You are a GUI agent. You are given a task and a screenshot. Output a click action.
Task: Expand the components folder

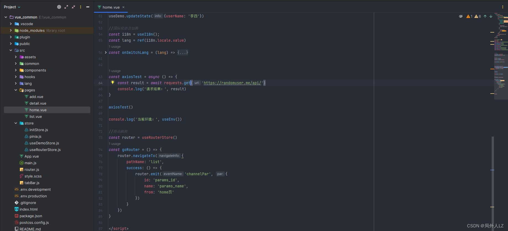(x=16, y=70)
